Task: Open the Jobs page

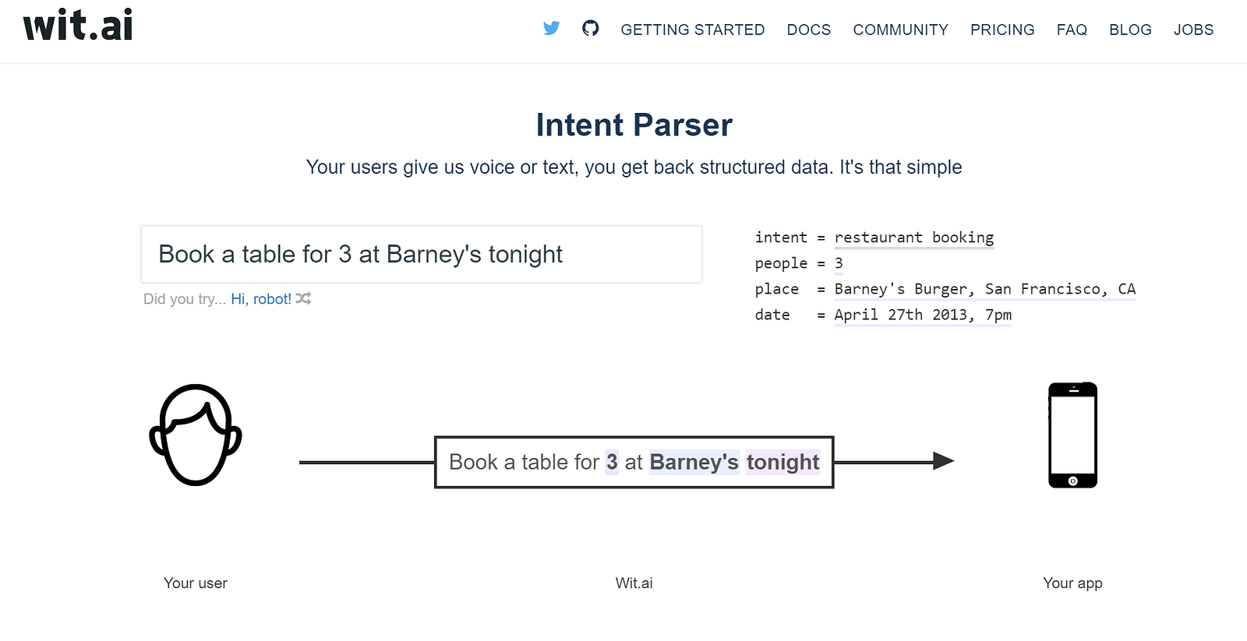Action: pos(1193,30)
